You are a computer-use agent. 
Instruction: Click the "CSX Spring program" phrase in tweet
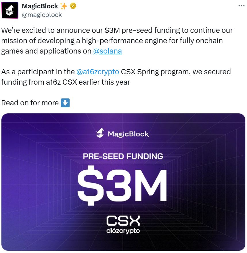click(x=155, y=72)
